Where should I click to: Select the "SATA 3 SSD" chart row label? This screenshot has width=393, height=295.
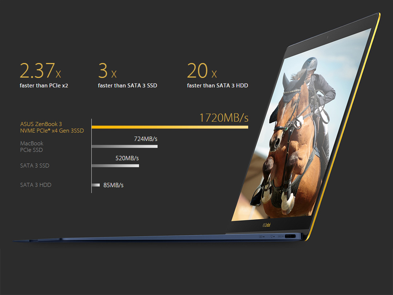(x=35, y=166)
